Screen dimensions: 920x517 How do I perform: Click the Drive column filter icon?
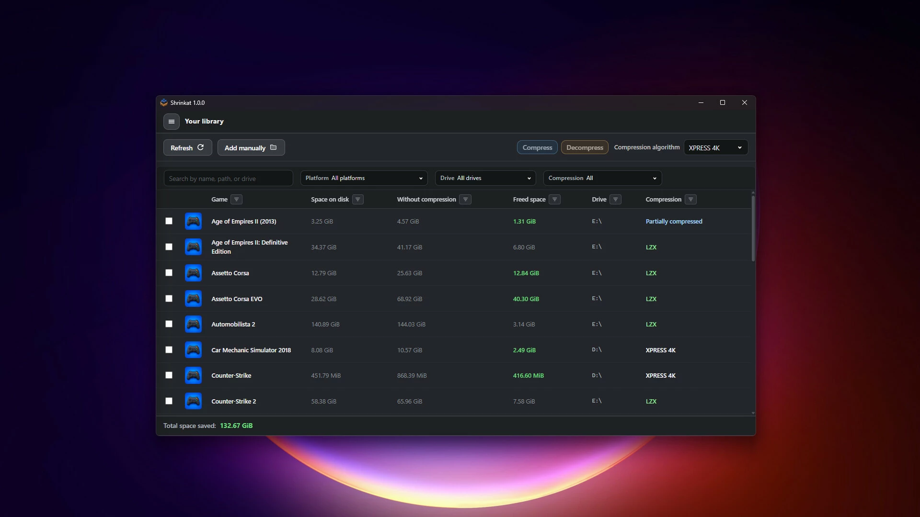click(x=616, y=200)
